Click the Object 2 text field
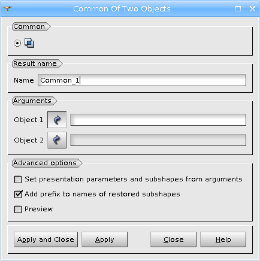260x261 pixels. point(158,140)
